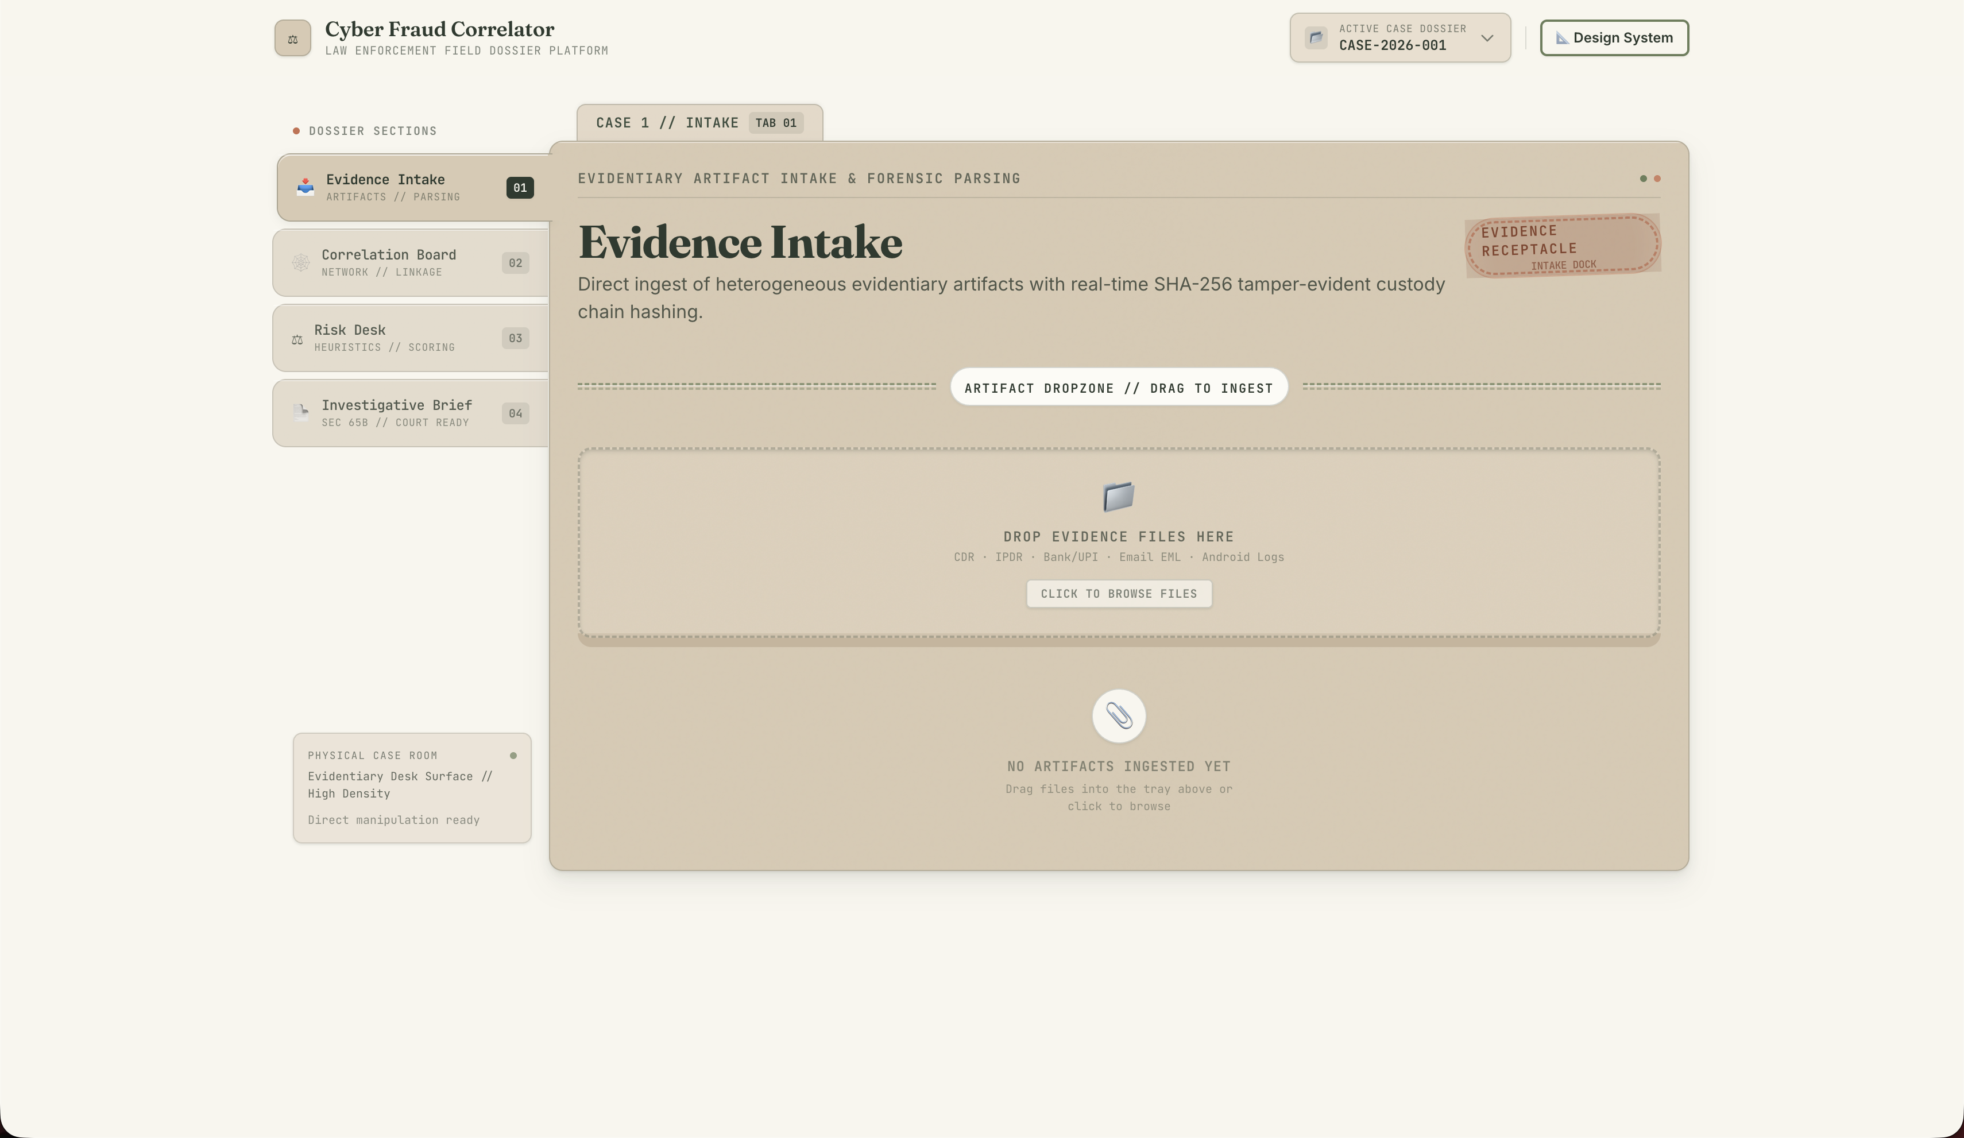Click the CLICK TO BROWSE FILES button

(1119, 594)
